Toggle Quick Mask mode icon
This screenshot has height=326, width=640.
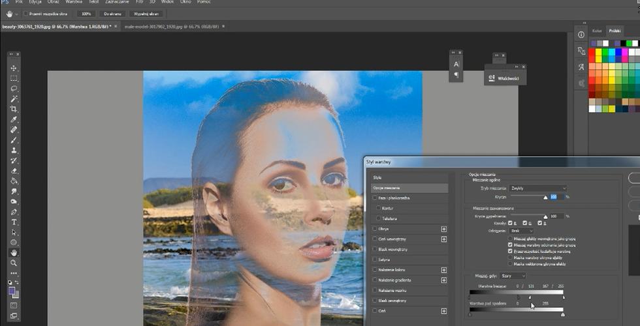coord(14,305)
